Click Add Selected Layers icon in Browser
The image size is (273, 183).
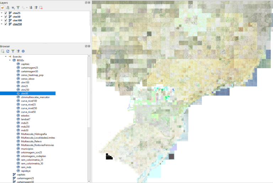click(2, 51)
